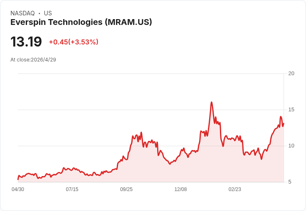This screenshot has height=211, width=306.
Task: Click the 20 y-axis price label
Action: pyautogui.click(x=291, y=74)
